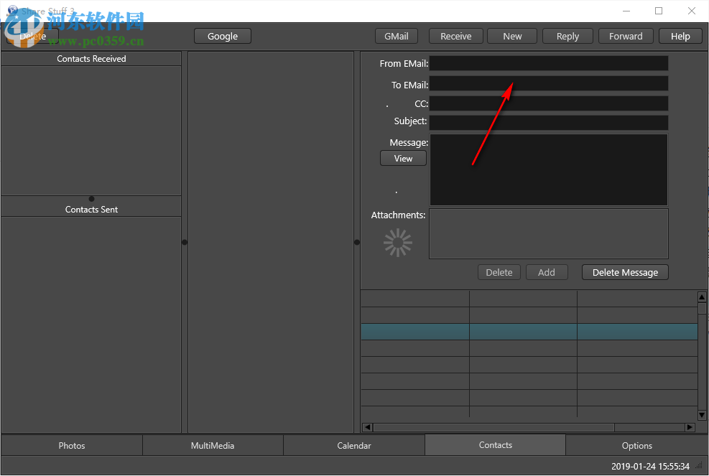
Task: Click the date-time in the status bar
Action: pyautogui.click(x=650, y=466)
